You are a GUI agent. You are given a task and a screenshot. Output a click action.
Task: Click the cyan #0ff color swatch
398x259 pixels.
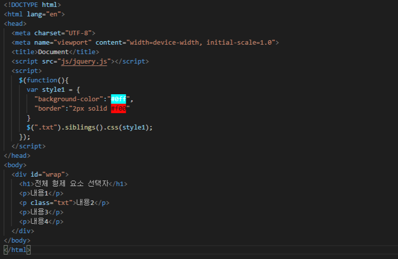[118, 99]
